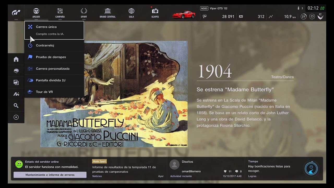Click the Tiempo heading
The height and width of the screenshot is (188, 334).
tap(253, 161)
